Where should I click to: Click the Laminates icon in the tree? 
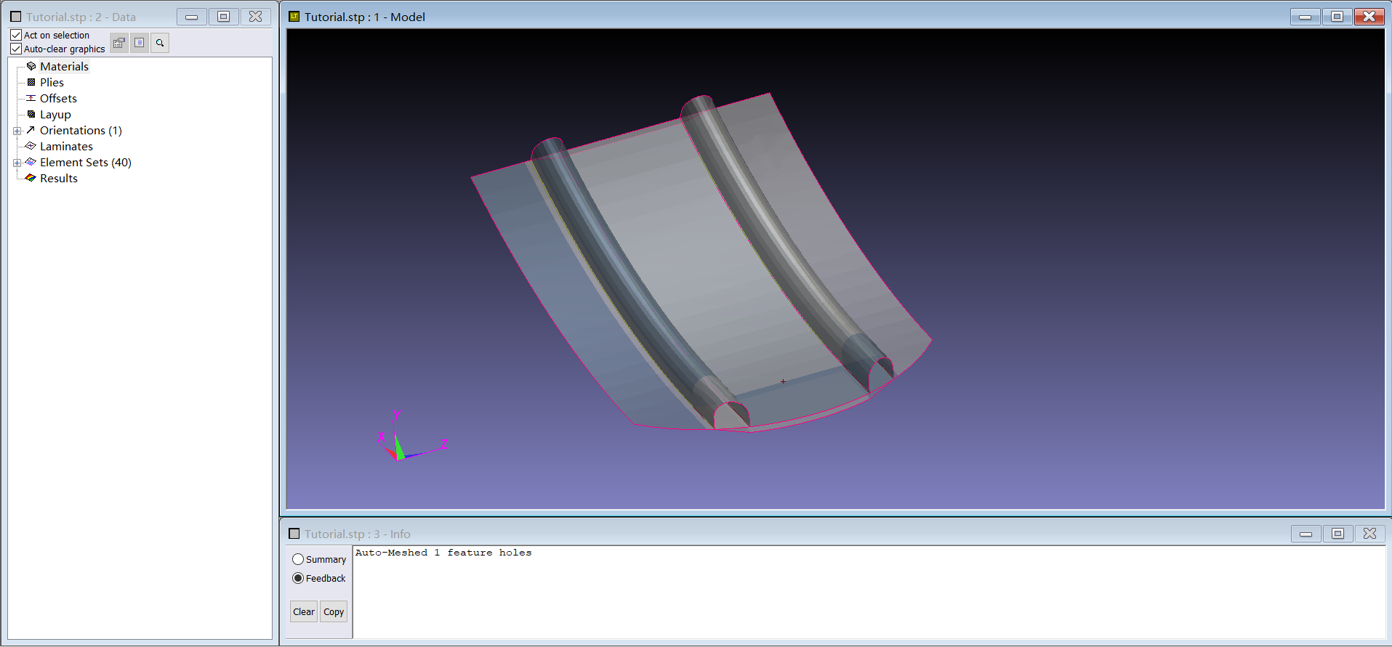[x=31, y=146]
